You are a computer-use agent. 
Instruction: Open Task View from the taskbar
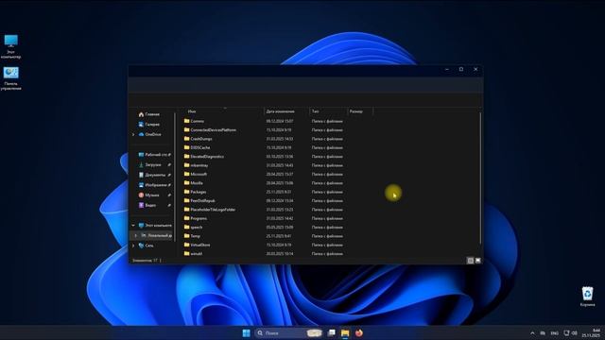pos(332,332)
